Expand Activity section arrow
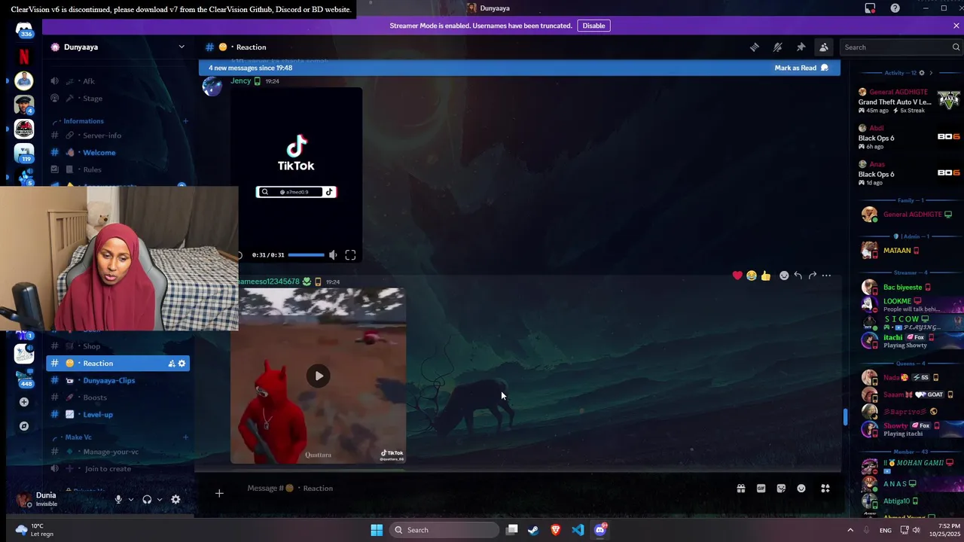This screenshot has width=964, height=542. click(x=931, y=73)
